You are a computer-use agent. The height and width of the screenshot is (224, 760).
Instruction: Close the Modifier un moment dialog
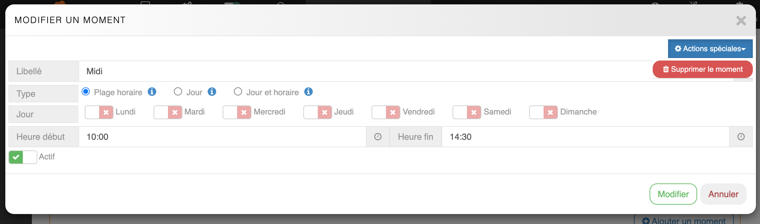741,21
